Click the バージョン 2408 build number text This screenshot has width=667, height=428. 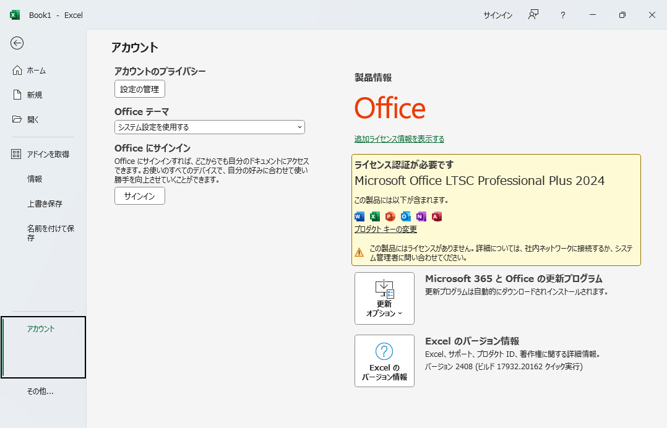(x=504, y=366)
